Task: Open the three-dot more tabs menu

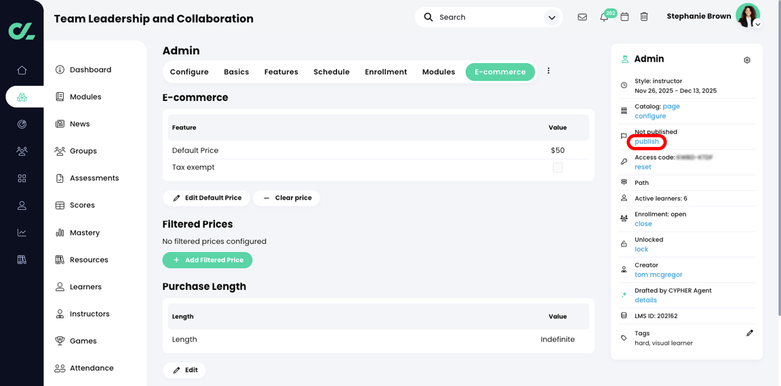Action: coord(548,71)
